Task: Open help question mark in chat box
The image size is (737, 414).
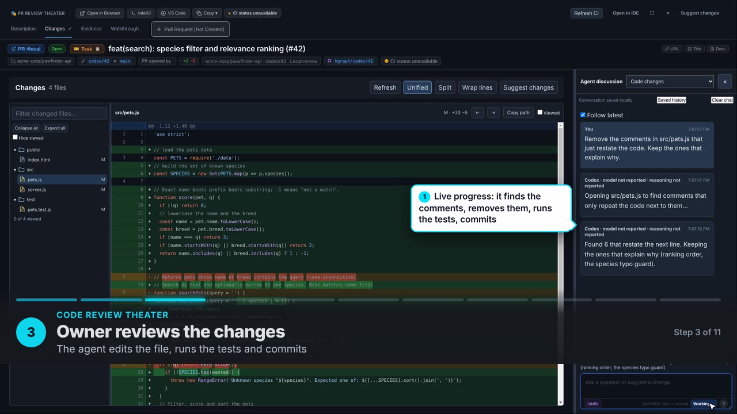Action: click(x=724, y=404)
